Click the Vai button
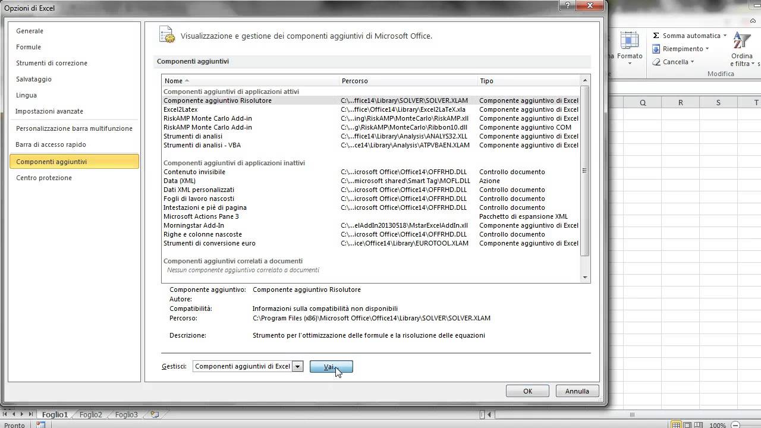761x428 pixels. [331, 367]
